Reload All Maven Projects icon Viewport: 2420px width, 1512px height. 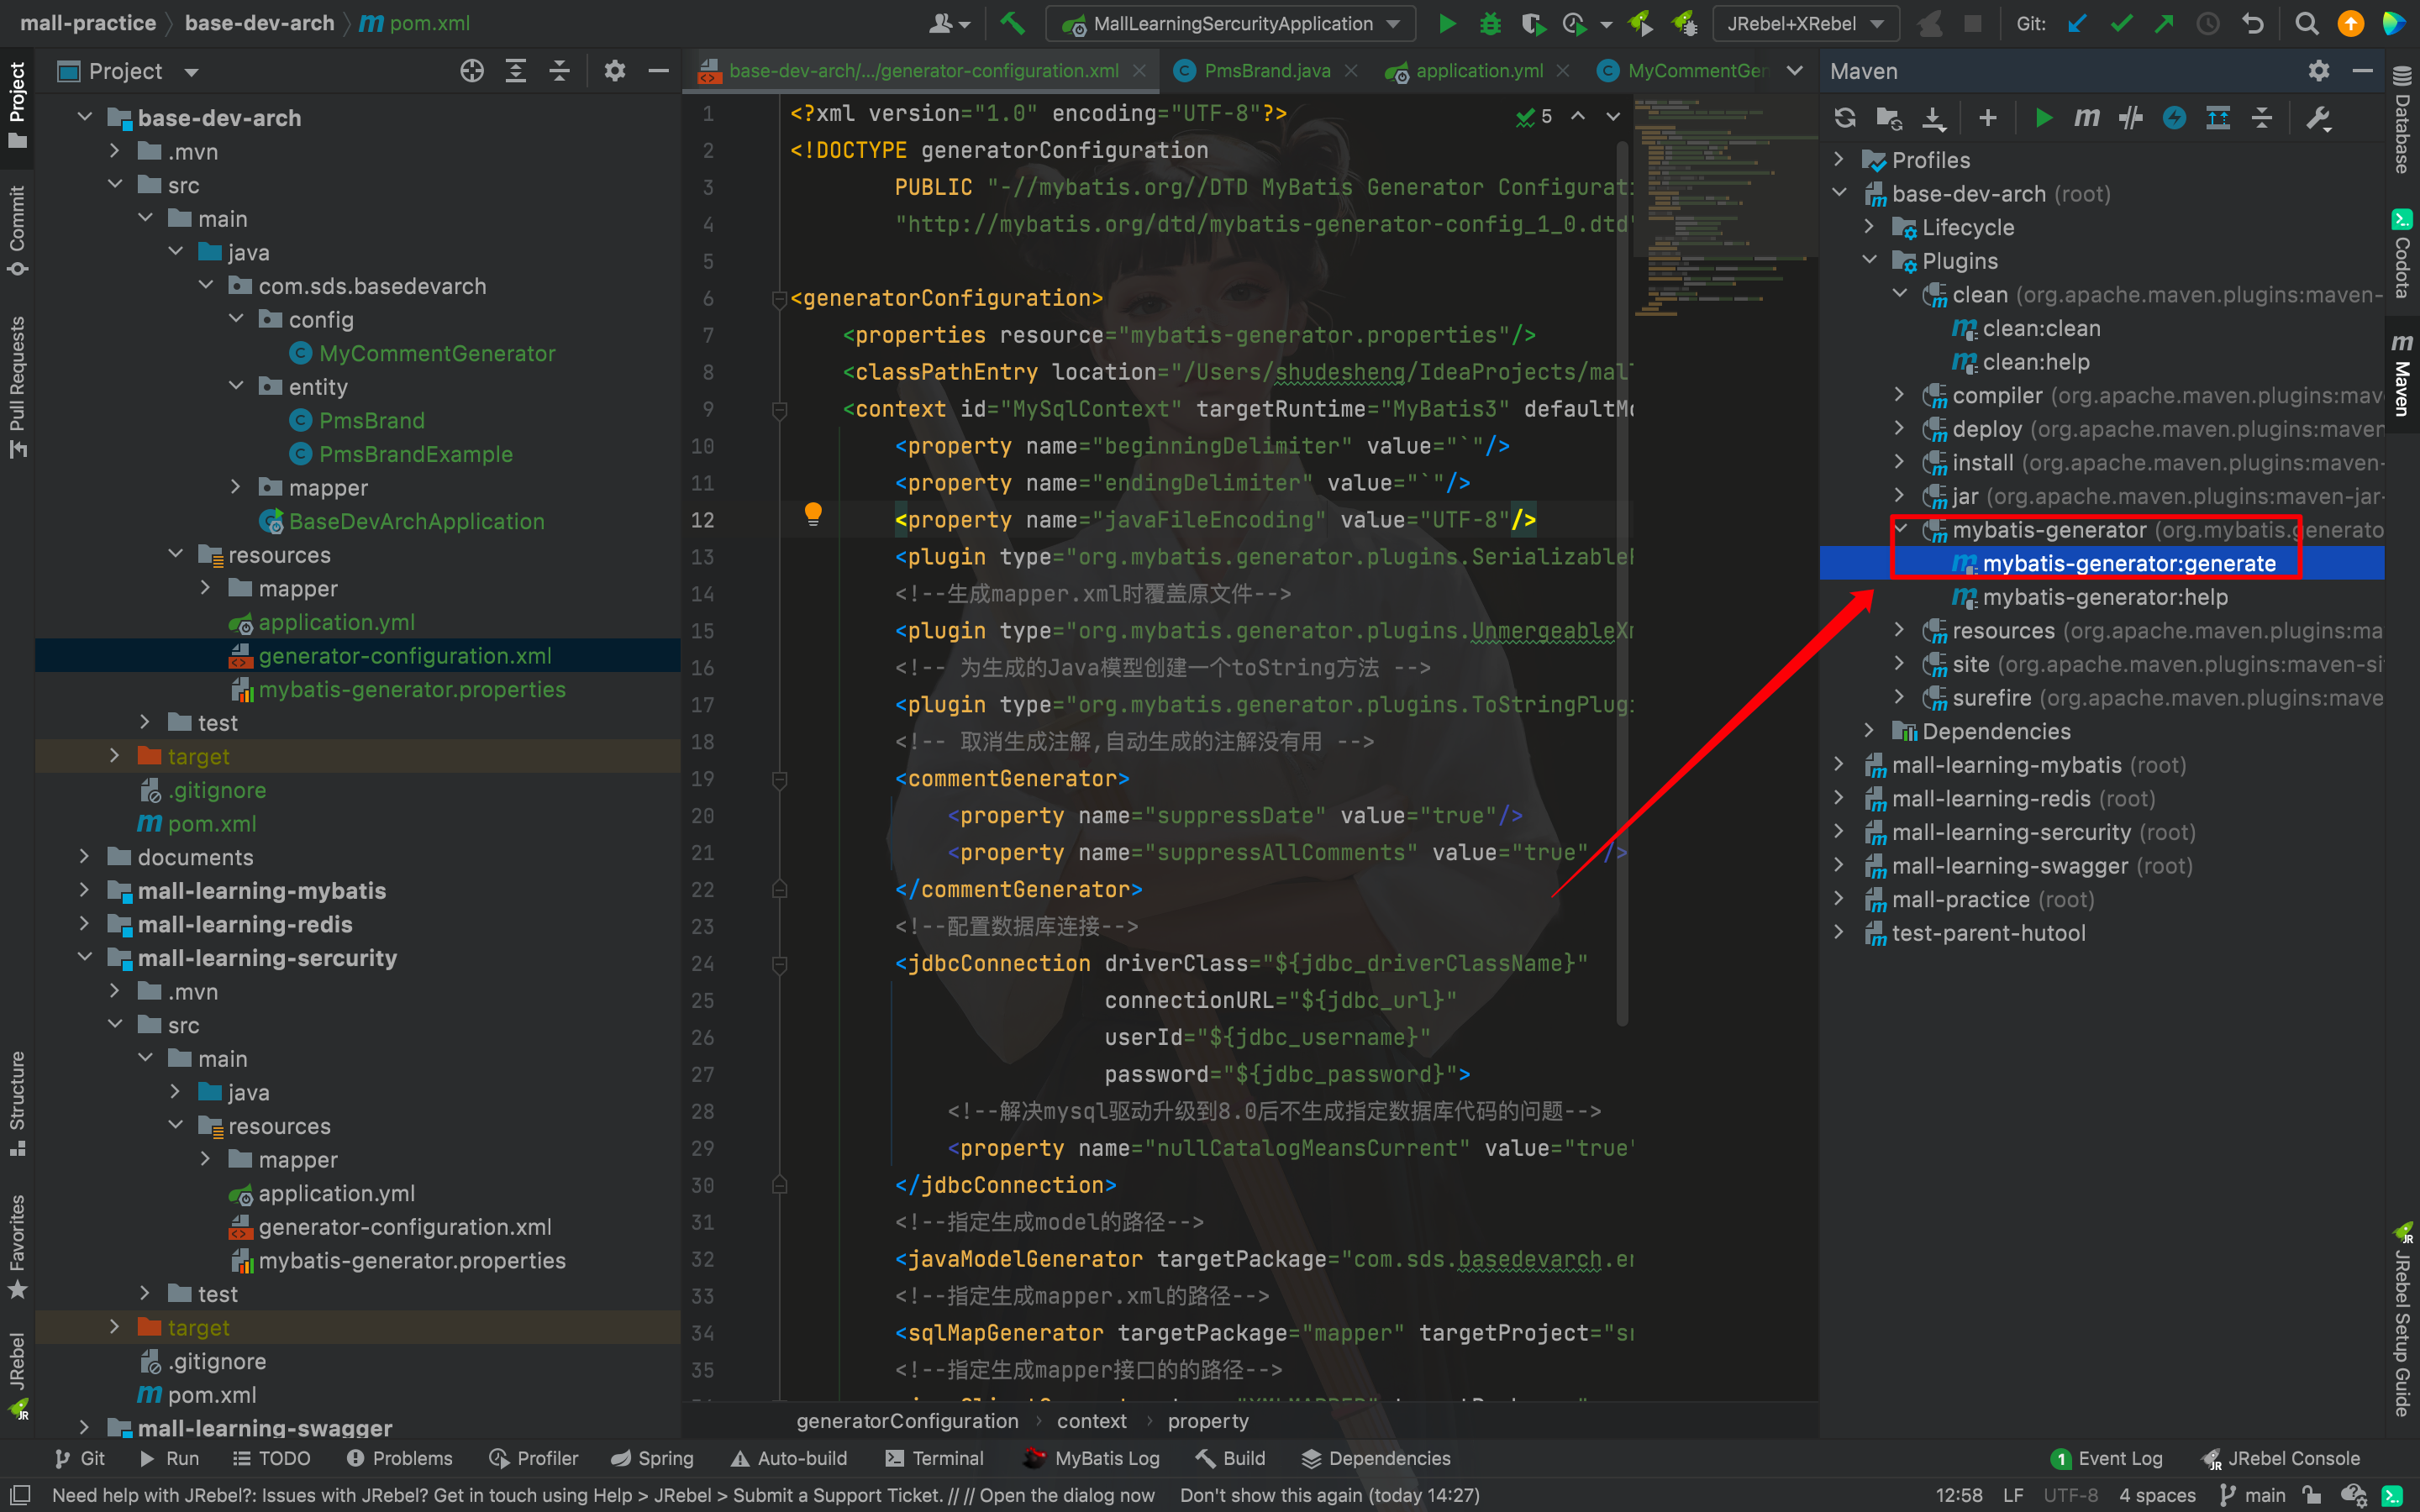click(1845, 118)
